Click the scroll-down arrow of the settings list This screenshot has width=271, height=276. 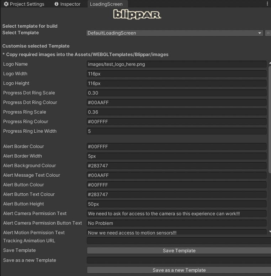click(x=270, y=232)
